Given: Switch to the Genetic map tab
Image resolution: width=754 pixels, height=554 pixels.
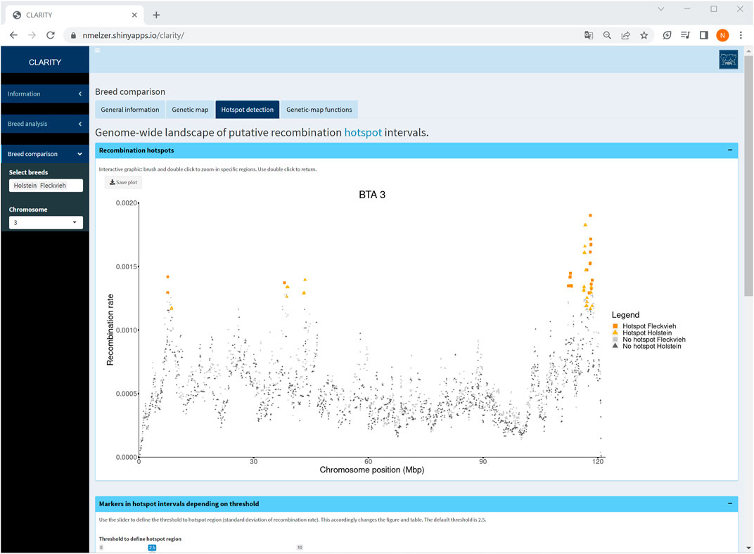Looking at the screenshot, I should pyautogui.click(x=190, y=110).
